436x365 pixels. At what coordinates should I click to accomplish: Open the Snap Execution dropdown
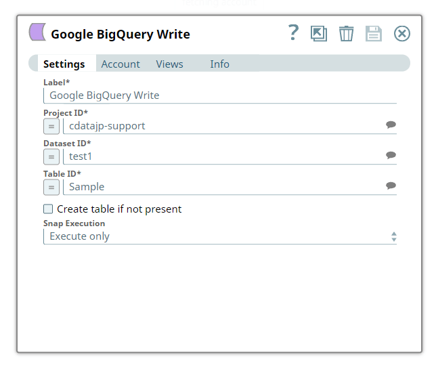[219, 236]
